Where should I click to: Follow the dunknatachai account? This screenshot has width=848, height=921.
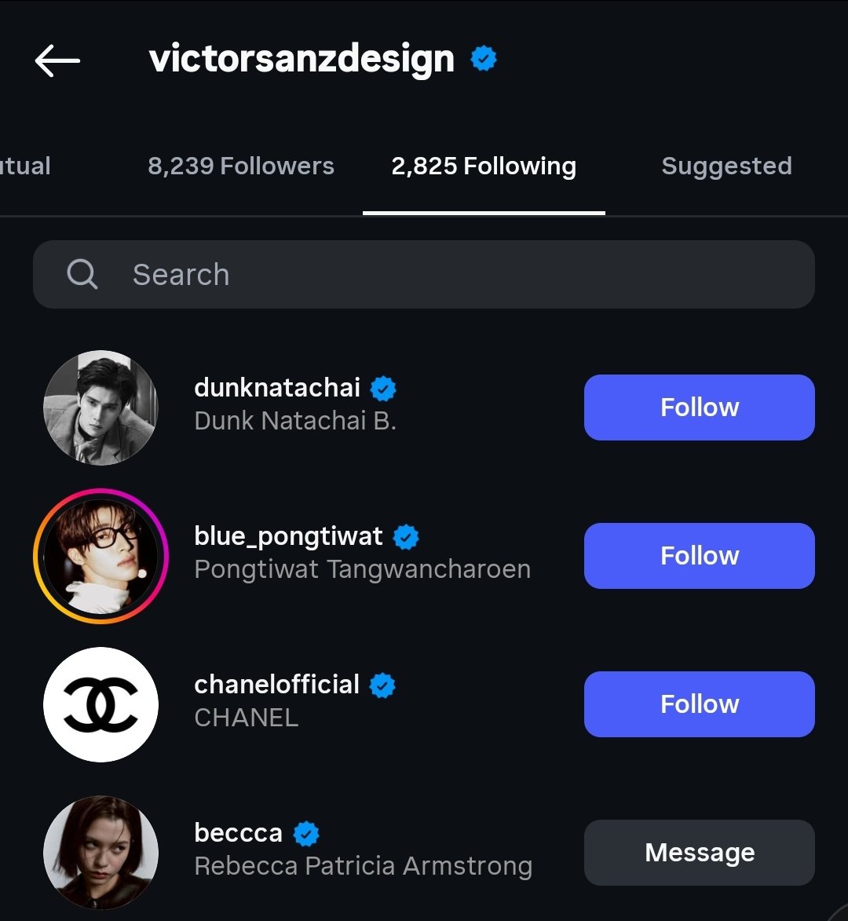click(x=699, y=408)
